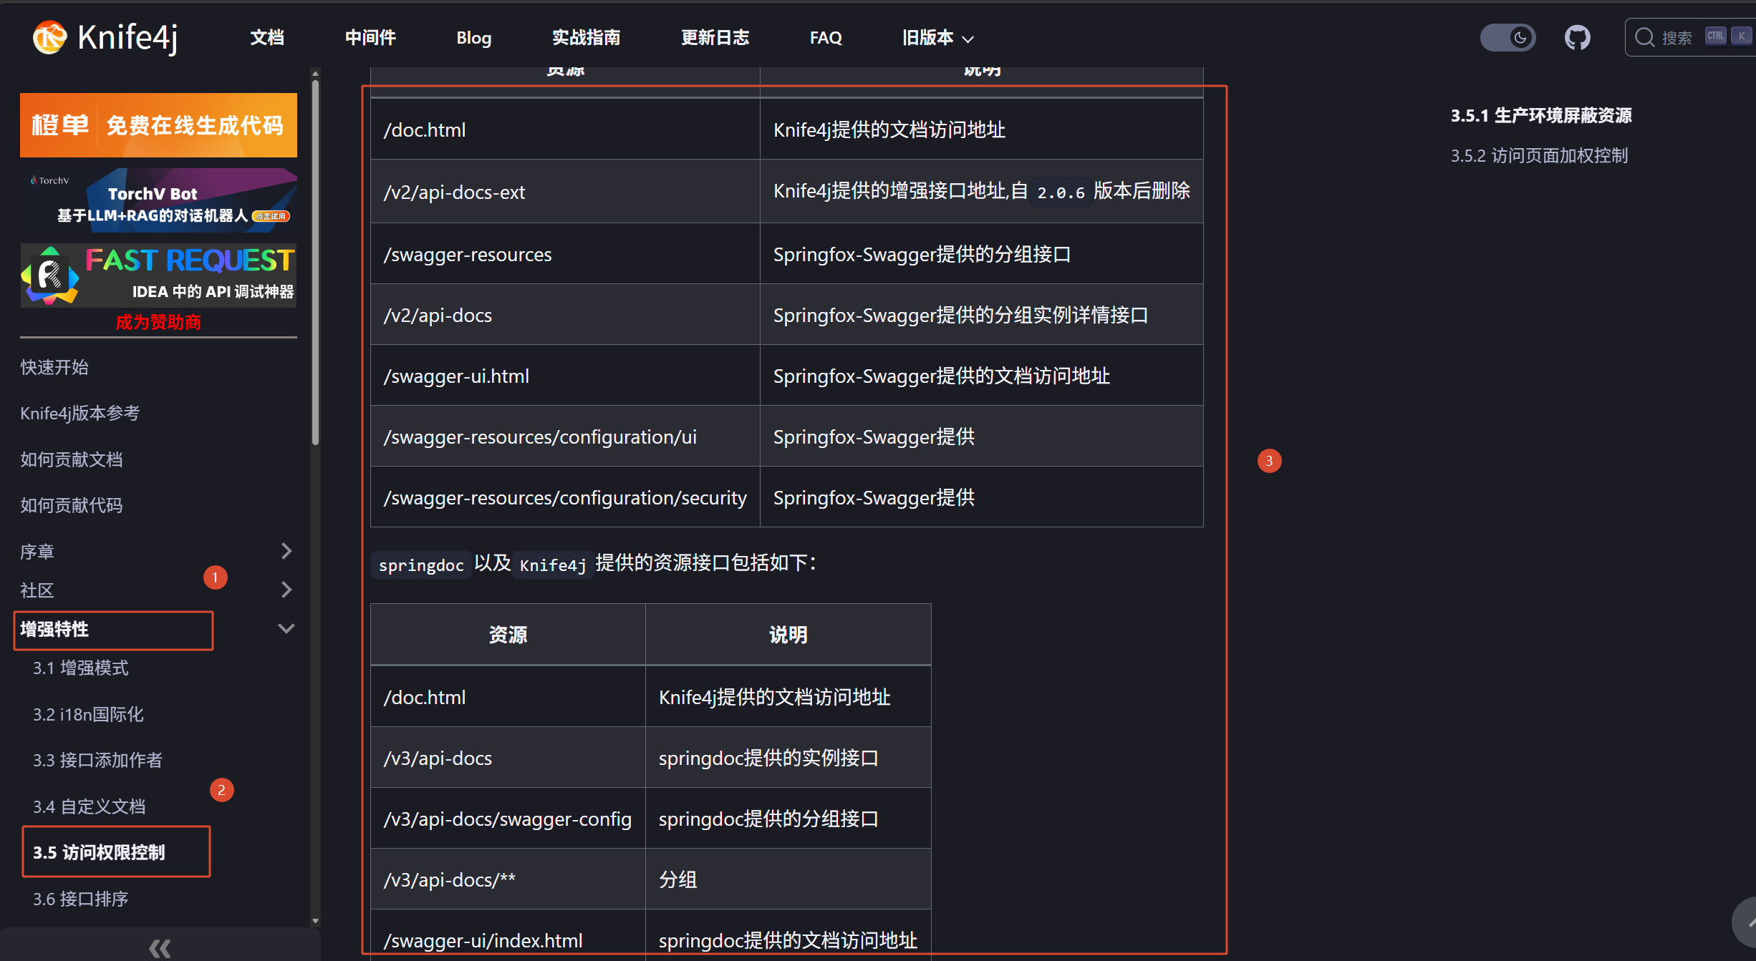The width and height of the screenshot is (1756, 961).
Task: Click the sidebar vertical scrollbar
Action: (315, 262)
